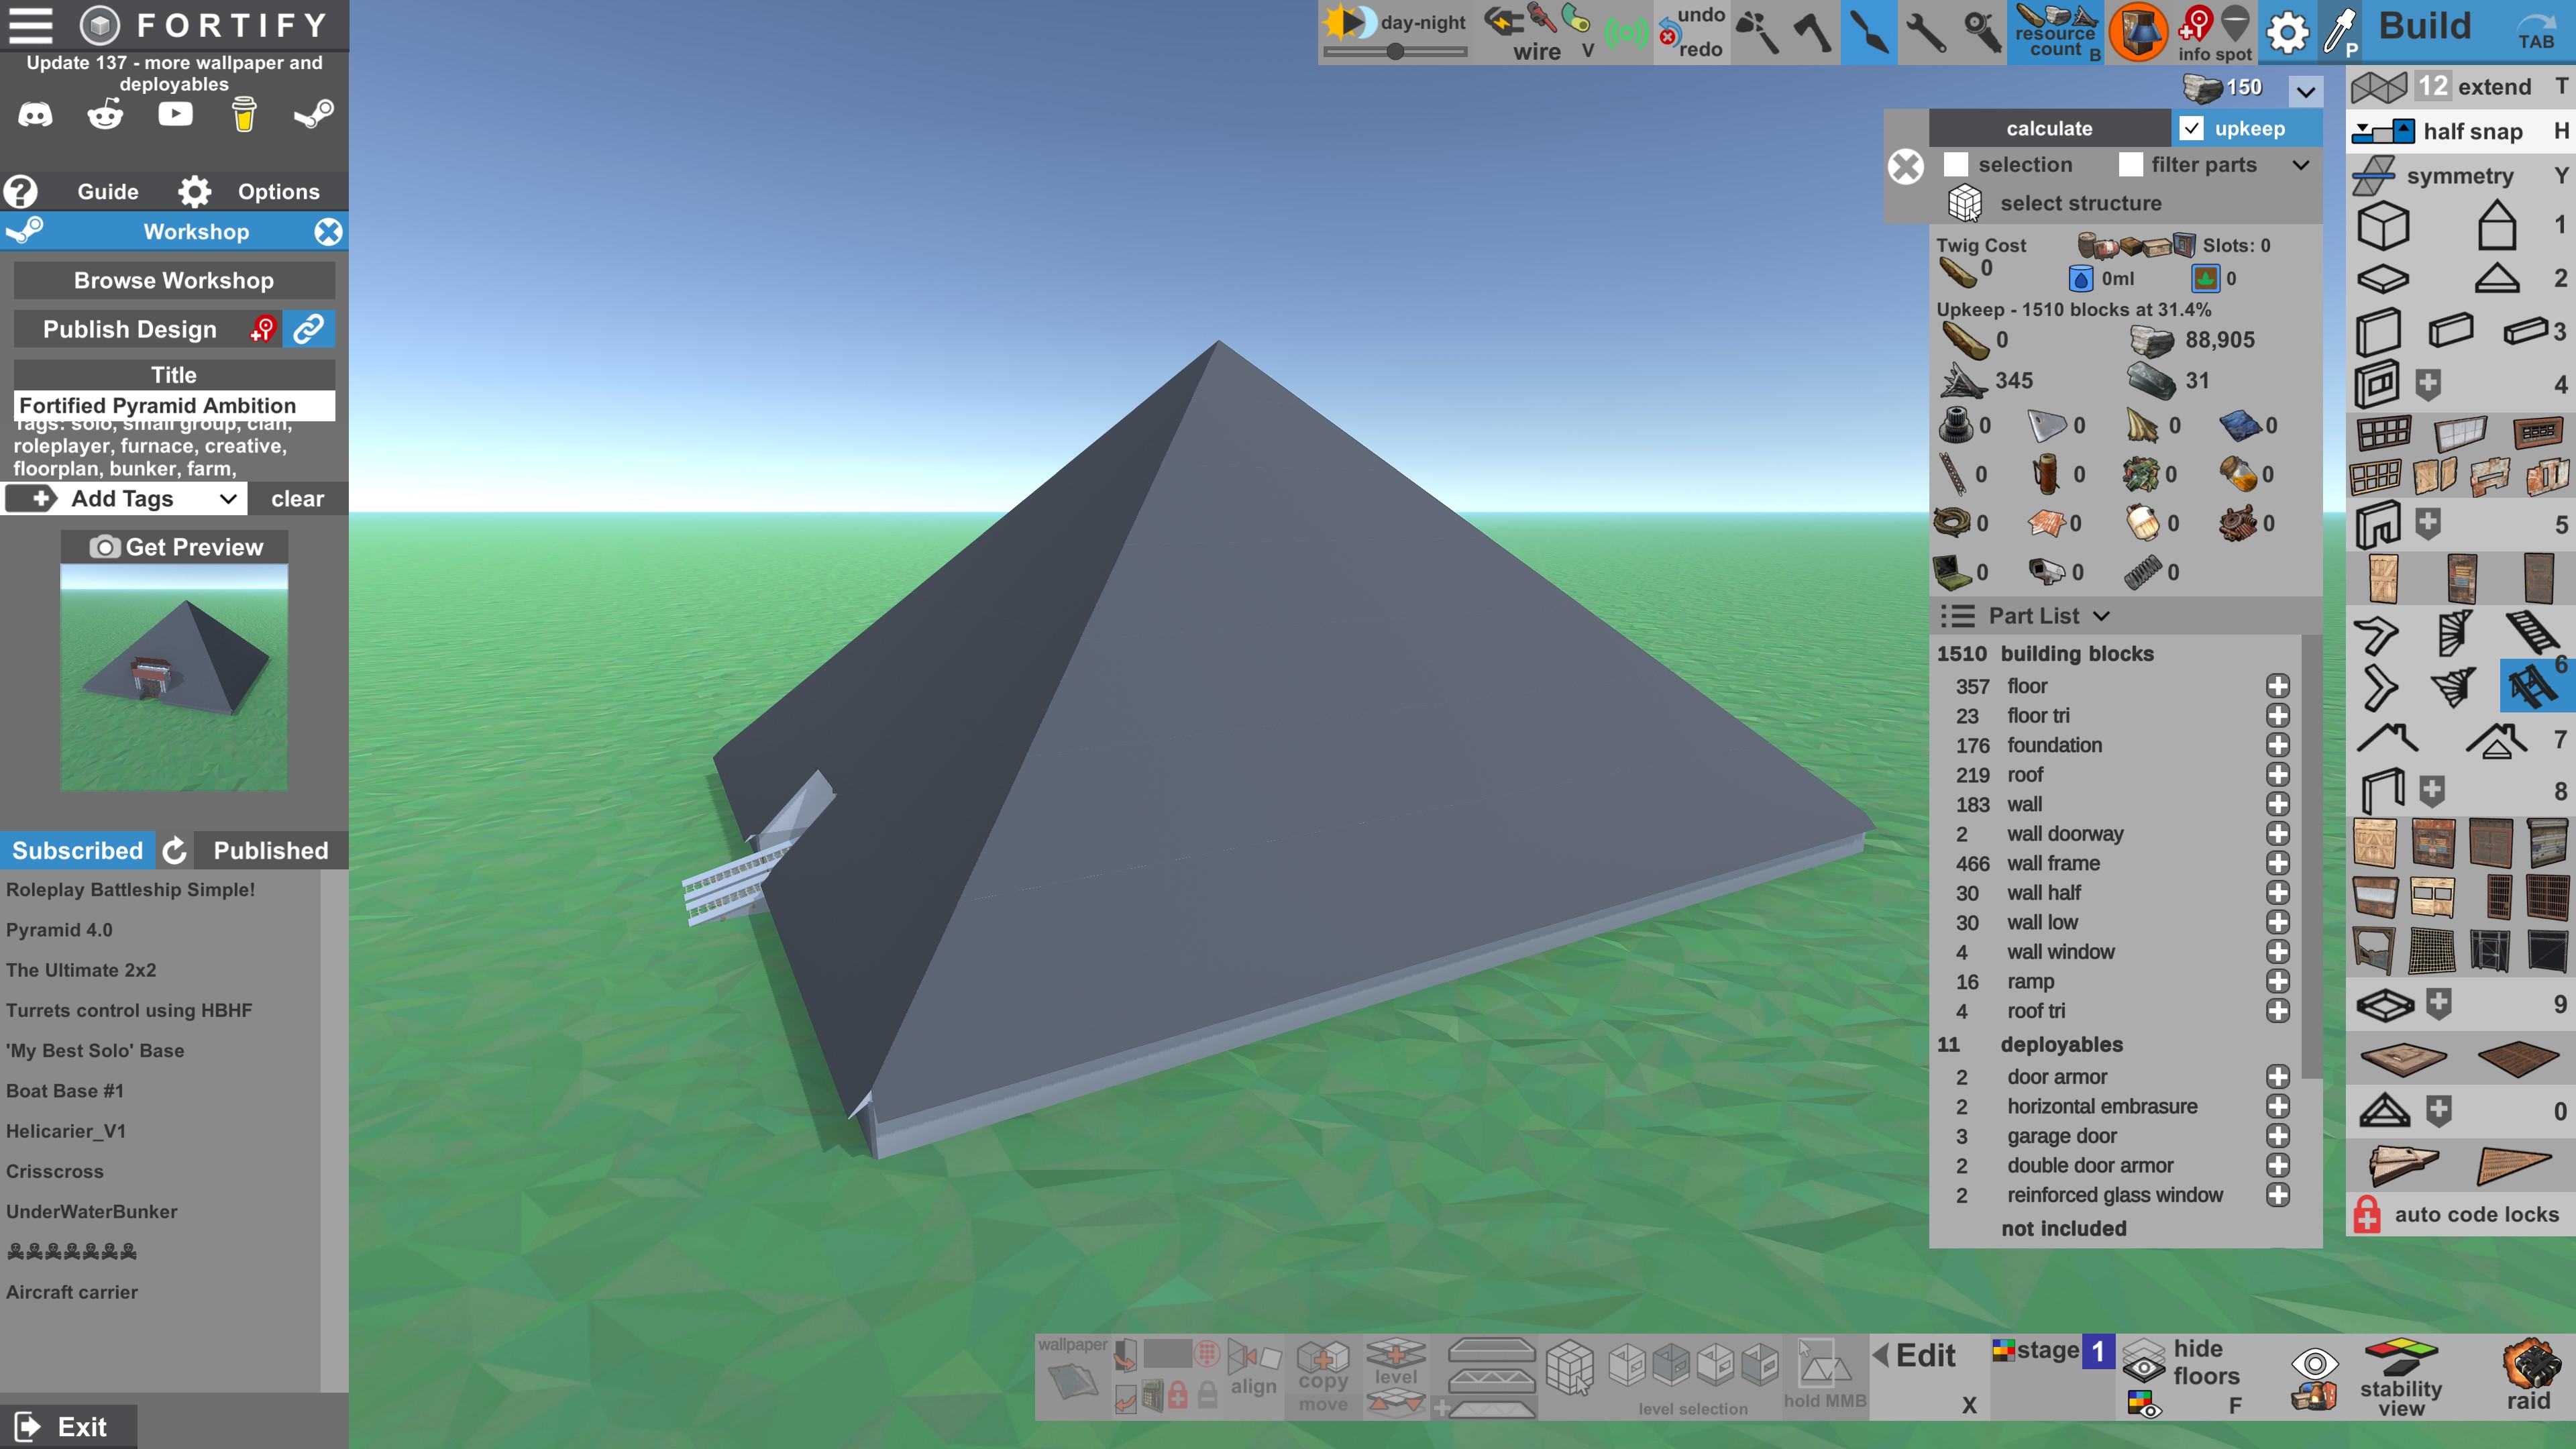Select the hammer tool in top toolbar
2576x1449 pixels.
coord(1757,32)
